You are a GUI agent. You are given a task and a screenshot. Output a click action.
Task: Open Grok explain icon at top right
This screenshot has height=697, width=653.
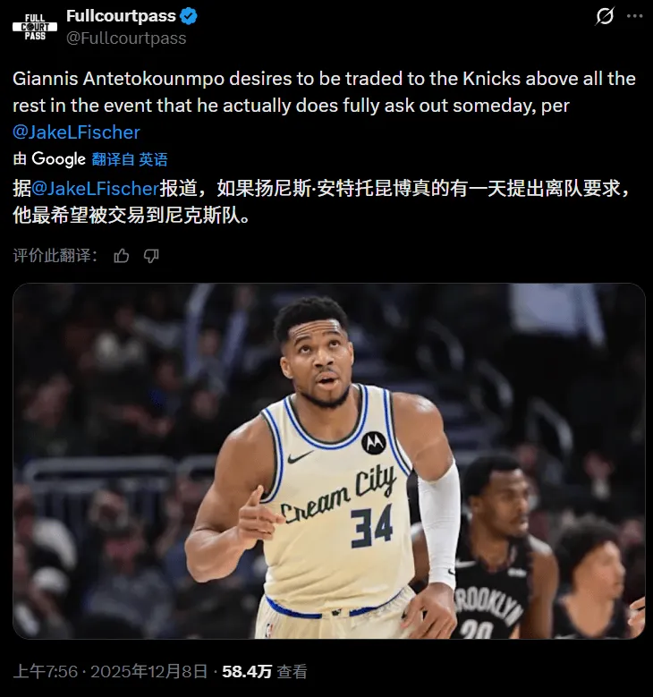click(x=605, y=16)
